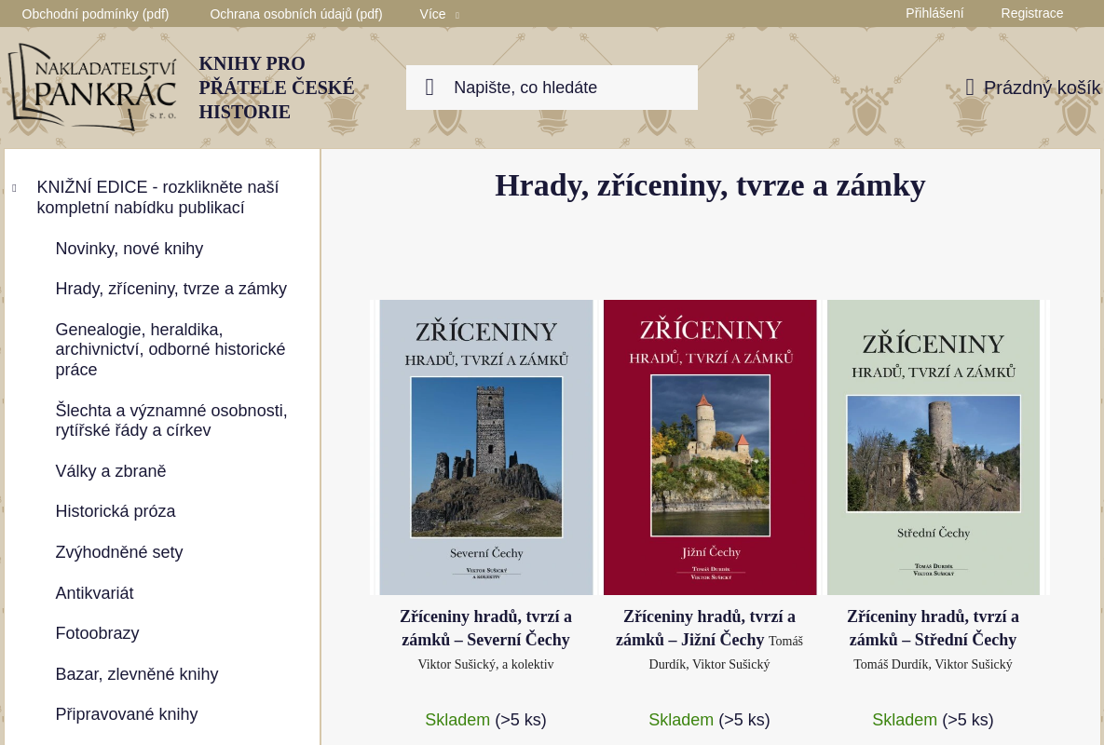This screenshot has width=1118, height=745.
Task: Open Historická próza category
Action: point(116,511)
